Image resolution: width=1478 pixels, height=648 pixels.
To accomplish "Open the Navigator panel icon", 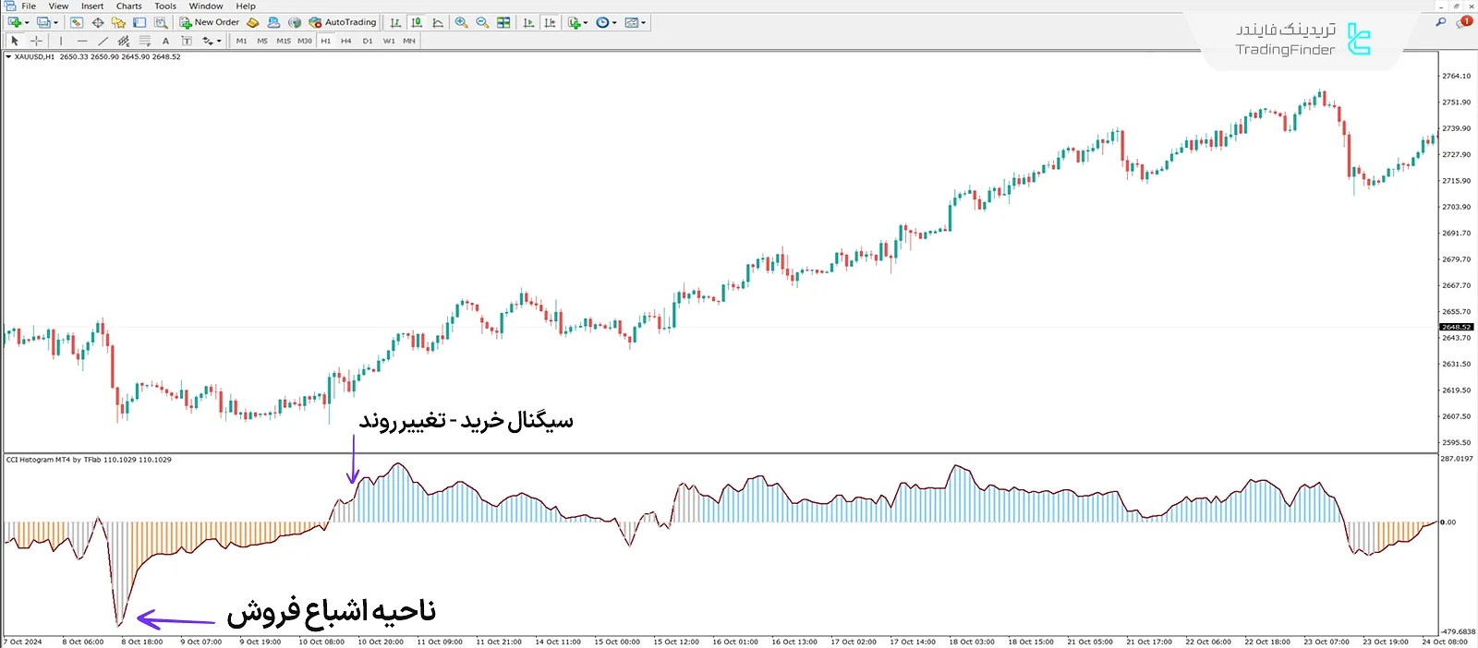I will 118,22.
